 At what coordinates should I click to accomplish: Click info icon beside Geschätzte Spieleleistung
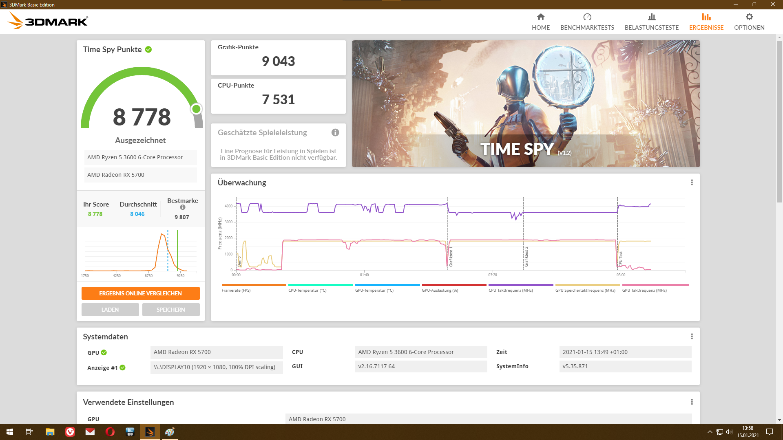click(x=335, y=132)
